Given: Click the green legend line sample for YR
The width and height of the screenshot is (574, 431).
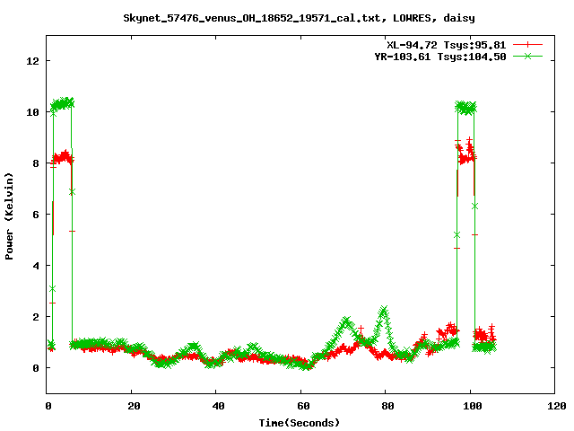Looking at the screenshot, I should (x=527, y=56).
